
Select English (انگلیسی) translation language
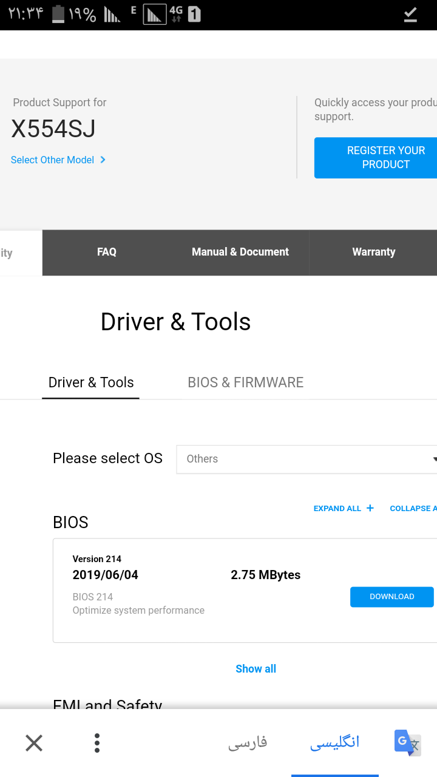point(335,742)
